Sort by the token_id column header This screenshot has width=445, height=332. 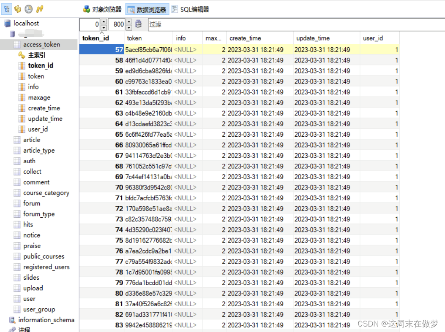point(101,38)
